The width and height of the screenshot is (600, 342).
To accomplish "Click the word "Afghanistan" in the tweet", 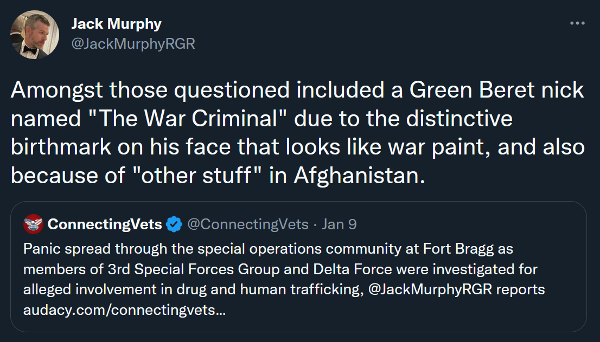I will point(357,176).
